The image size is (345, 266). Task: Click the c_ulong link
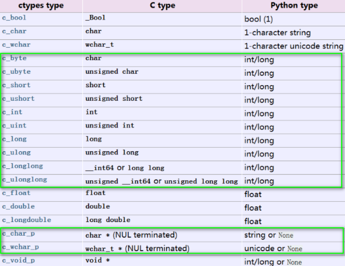click(15, 153)
